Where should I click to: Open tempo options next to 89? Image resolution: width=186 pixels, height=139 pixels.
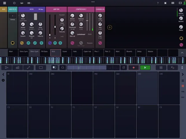click(x=31, y=3)
